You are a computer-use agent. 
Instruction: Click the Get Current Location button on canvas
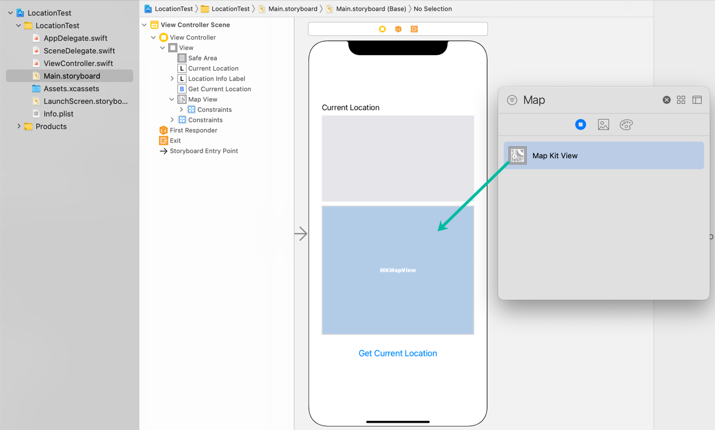tap(398, 353)
